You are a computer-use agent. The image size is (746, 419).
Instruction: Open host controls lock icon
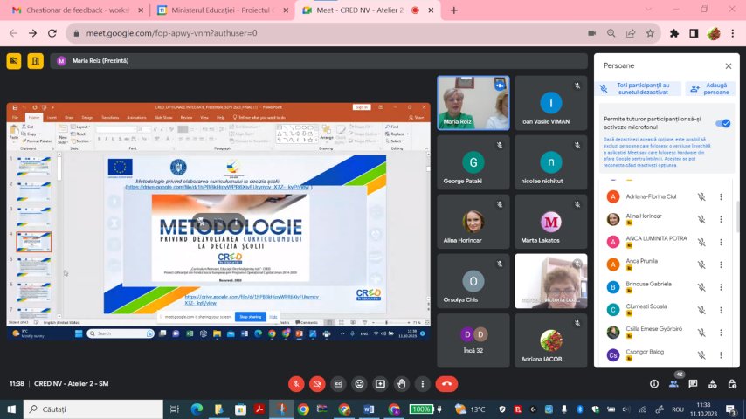[x=733, y=383]
